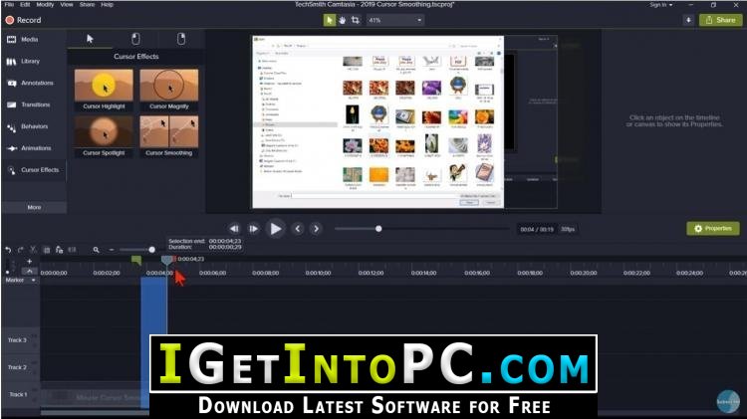Switch to the cursor arrow effects tab
The width and height of the screenshot is (747, 419).
(x=90, y=39)
